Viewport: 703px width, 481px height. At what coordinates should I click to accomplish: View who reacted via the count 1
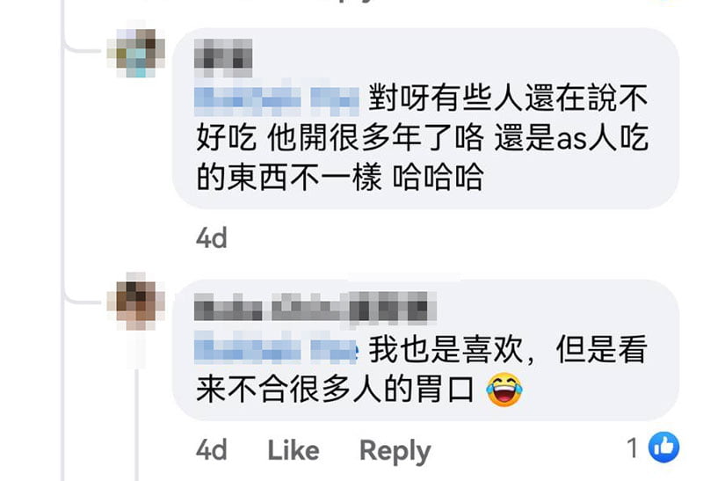click(x=632, y=448)
